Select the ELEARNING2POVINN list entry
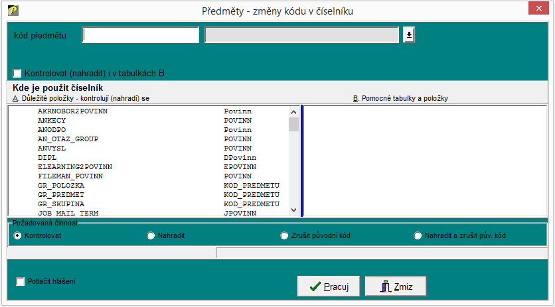Image resolution: width=555 pixels, height=307 pixels. [x=75, y=167]
